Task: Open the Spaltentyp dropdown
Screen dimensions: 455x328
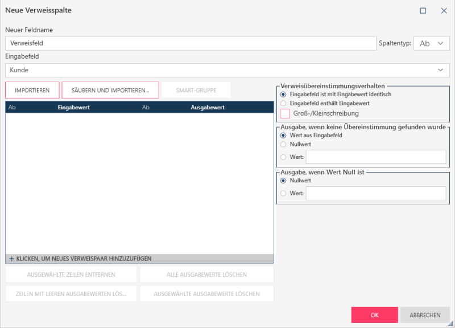Action: coord(432,43)
